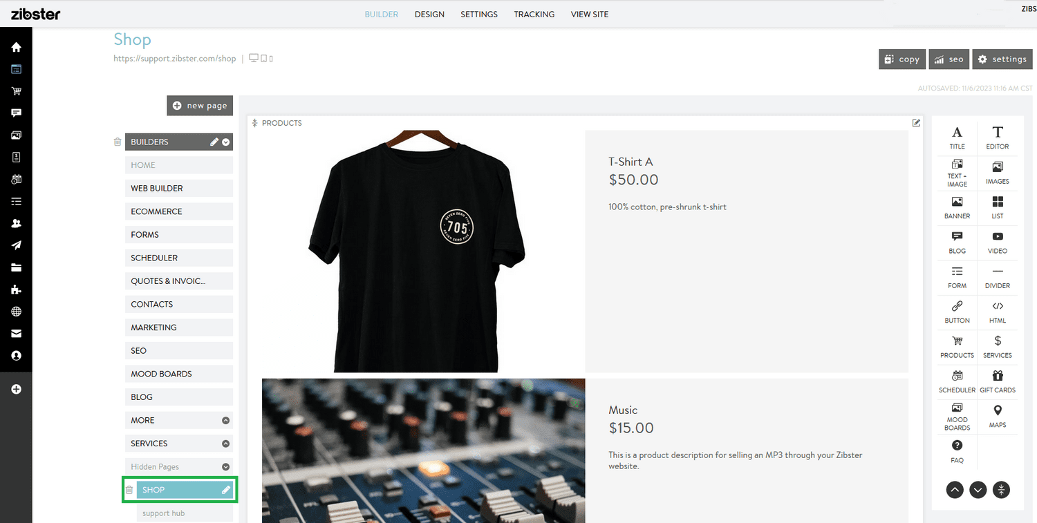Open the page settings button with gear icon
1037x523 pixels.
click(1002, 59)
